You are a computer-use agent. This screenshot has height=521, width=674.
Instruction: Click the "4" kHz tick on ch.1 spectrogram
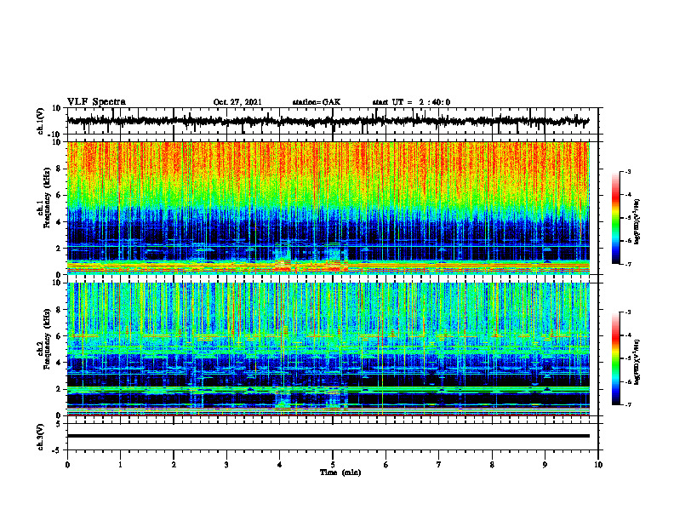coord(60,222)
